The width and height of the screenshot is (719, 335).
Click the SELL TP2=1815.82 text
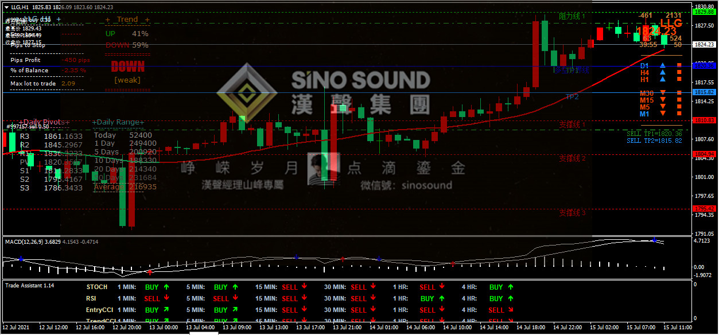(x=654, y=141)
